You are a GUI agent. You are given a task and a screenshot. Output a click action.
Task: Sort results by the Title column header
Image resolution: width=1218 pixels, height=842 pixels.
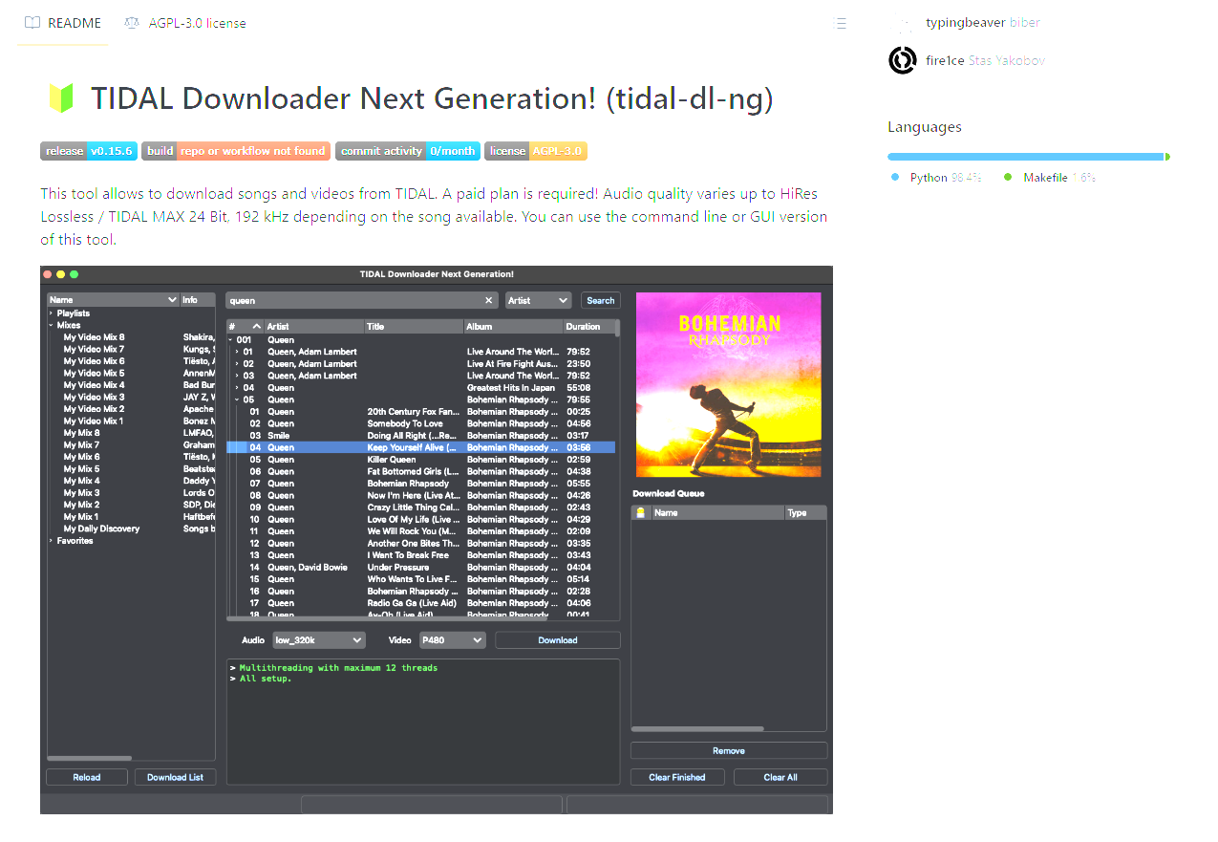414,327
